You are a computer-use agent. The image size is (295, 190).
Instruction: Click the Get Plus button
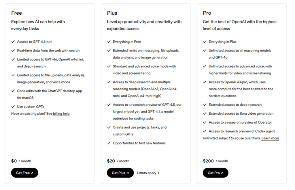click(x=120, y=173)
